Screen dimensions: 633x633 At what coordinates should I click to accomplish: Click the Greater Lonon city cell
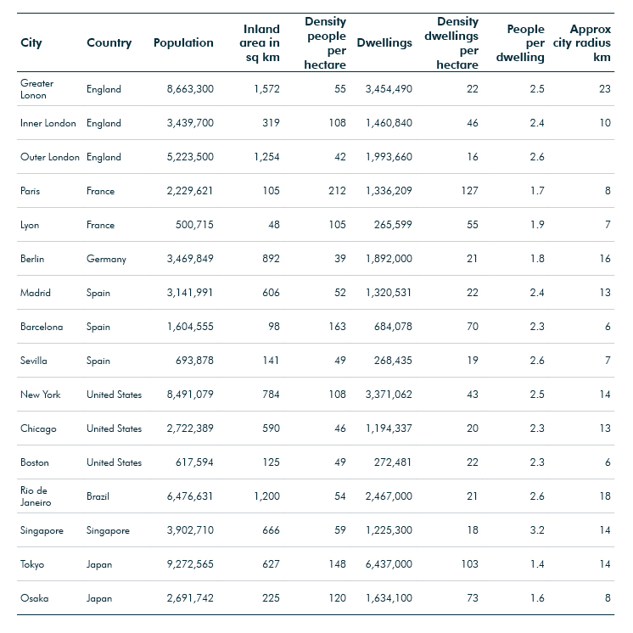(x=36, y=89)
